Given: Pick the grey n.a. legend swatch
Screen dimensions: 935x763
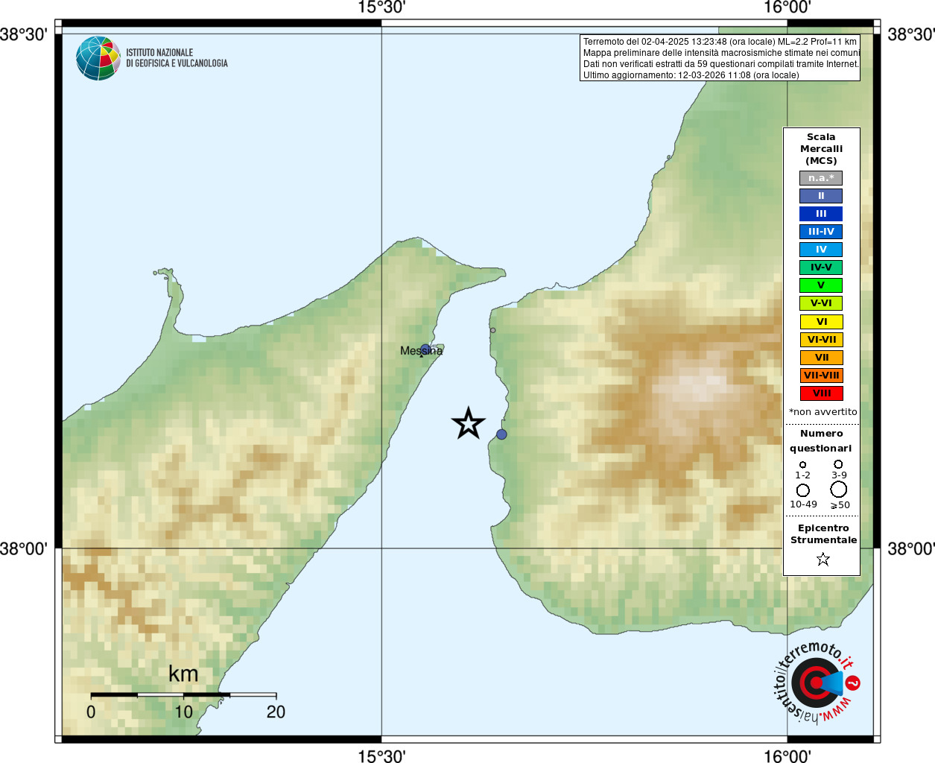Looking at the screenshot, I should 821,178.
